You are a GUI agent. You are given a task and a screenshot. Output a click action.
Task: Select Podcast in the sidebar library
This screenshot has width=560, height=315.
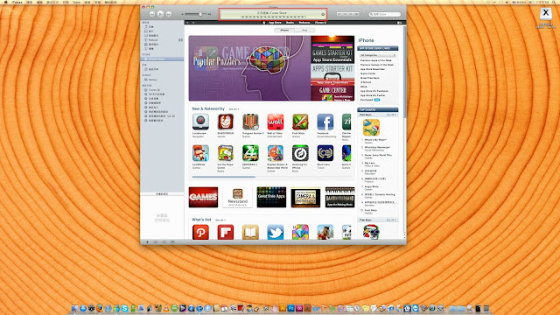point(153,40)
